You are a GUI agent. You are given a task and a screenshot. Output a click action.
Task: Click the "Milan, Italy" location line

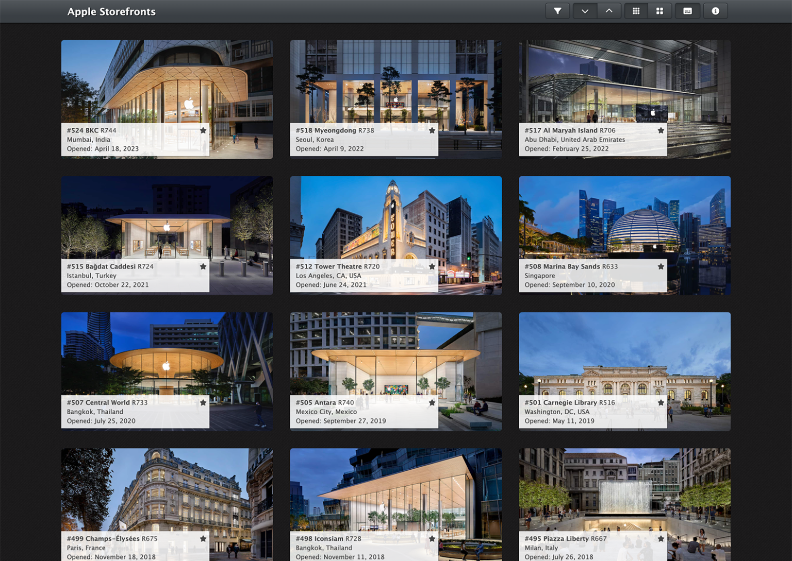tap(541, 548)
